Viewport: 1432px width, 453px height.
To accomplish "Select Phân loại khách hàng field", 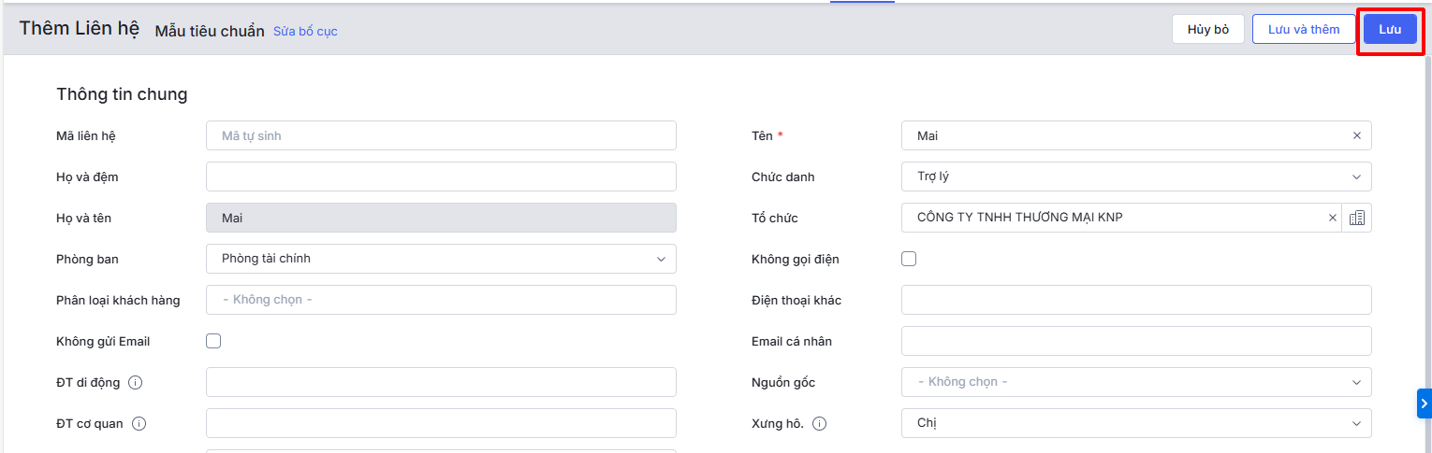I will (441, 300).
